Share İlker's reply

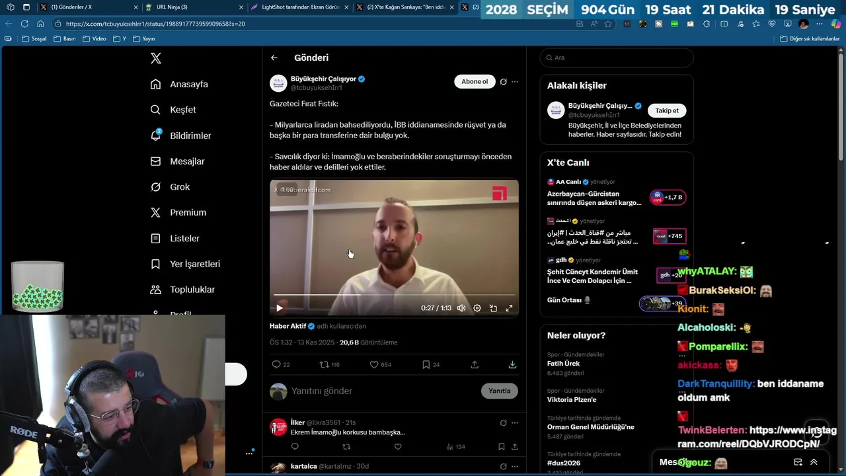pyautogui.click(x=514, y=447)
